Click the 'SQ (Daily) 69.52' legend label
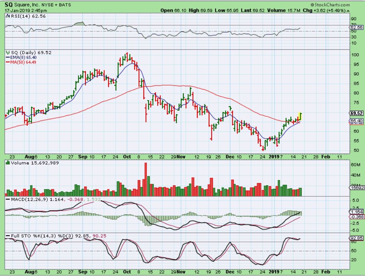Image resolution: width=365 pixels, height=277 pixels. [31, 52]
